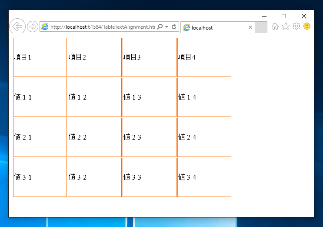
Task: Select table cell 値 2-4
Action: 204,137
